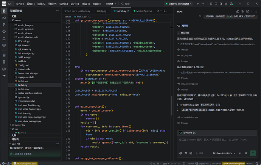Open the Testing flask icon in activity bar
This screenshot has height=165, width=261.
(4, 62)
